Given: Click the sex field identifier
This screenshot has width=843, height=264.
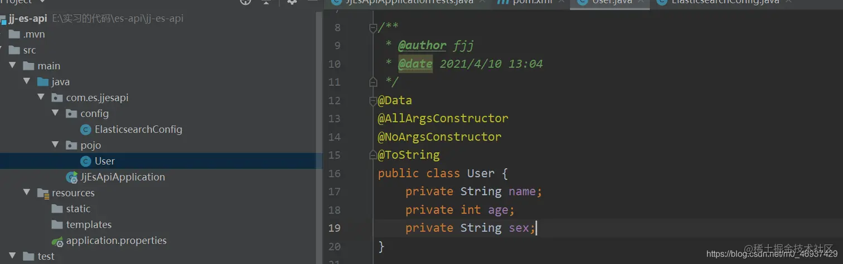Looking at the screenshot, I should coord(519,228).
